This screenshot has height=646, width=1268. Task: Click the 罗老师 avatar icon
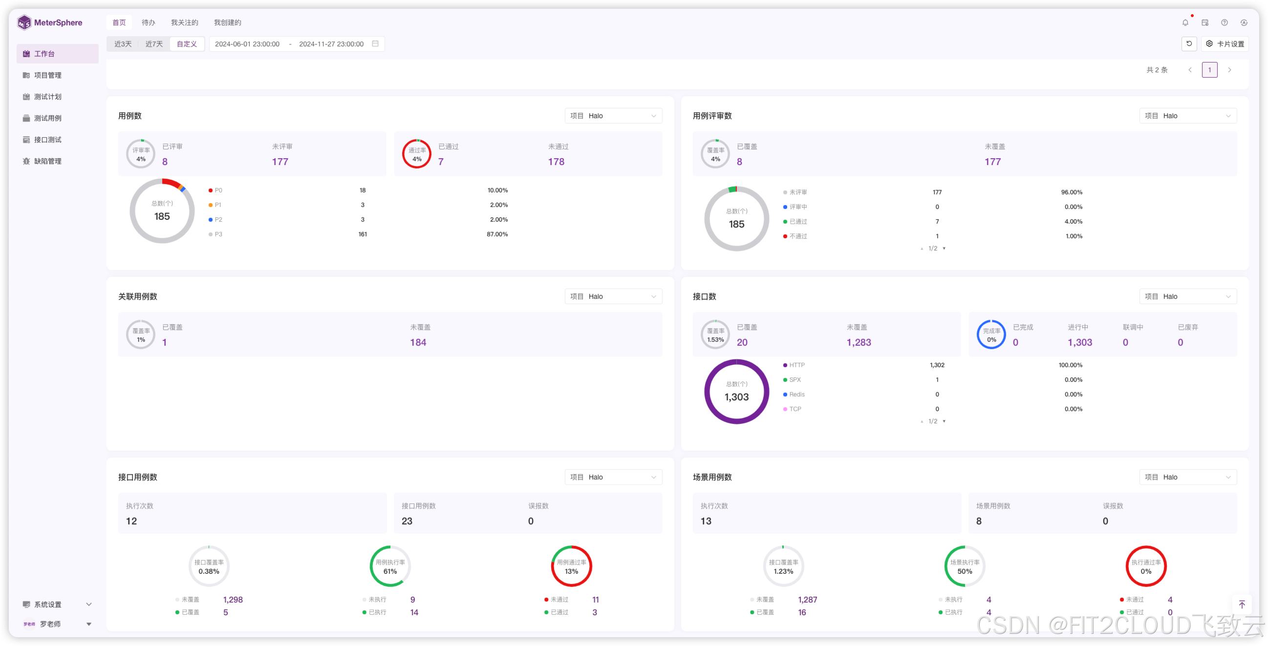(29, 624)
